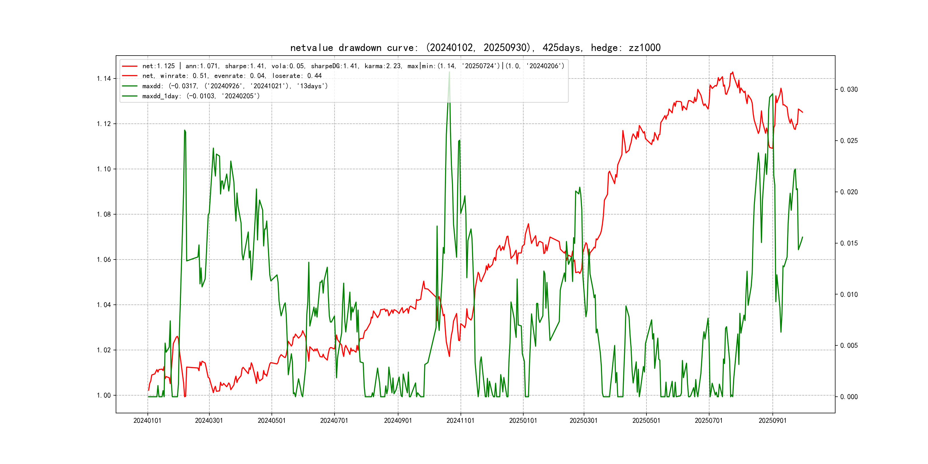Image resolution: width=928 pixels, height=464 pixels.
Task: Select the winrate 0.51 legend entry text
Action: (x=232, y=76)
